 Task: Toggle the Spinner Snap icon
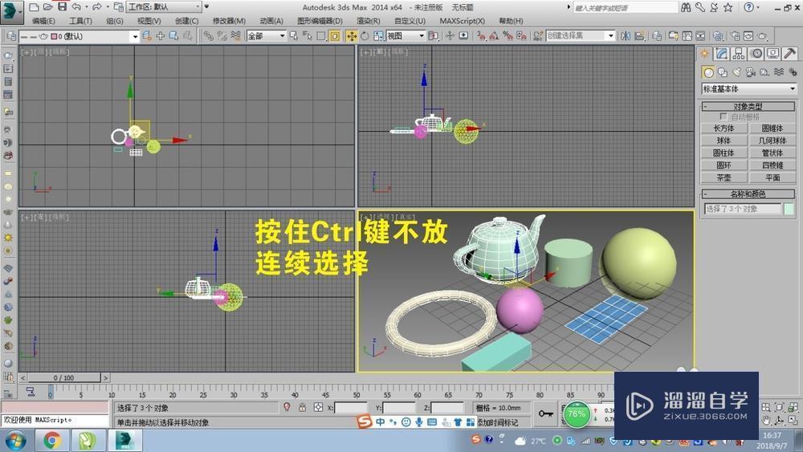tap(521, 36)
